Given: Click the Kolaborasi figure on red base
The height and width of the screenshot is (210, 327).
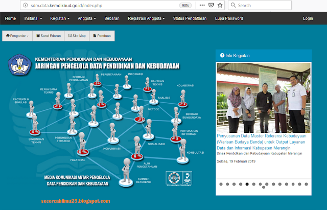Looking at the screenshot, I should coord(183,99).
